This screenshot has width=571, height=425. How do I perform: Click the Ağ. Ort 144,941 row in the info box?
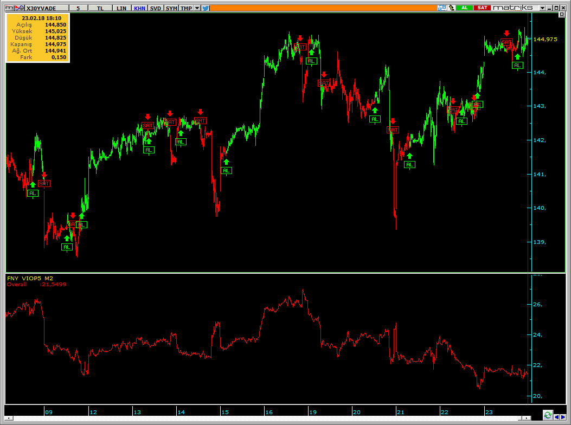(x=38, y=50)
